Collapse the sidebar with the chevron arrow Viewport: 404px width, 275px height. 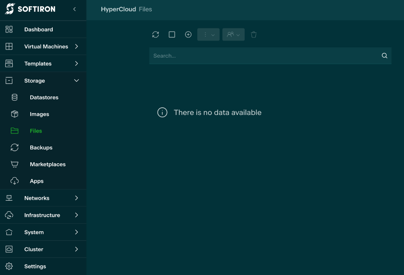74,9
